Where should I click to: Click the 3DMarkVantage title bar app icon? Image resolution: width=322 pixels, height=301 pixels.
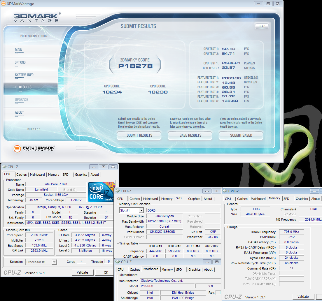3,4
